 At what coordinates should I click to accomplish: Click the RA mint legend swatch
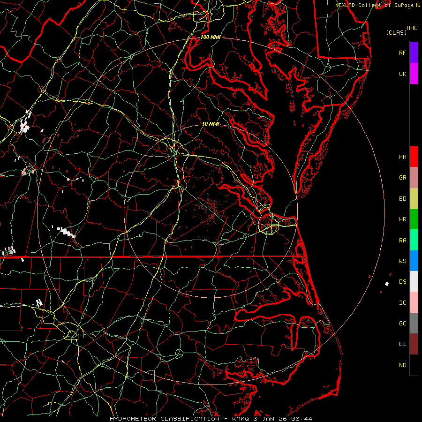click(414, 240)
